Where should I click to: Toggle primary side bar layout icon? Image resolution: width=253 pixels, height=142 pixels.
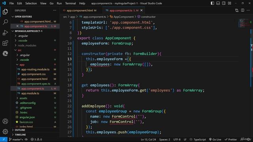click(212, 3)
